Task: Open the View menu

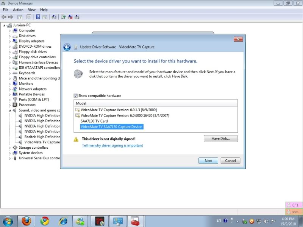Action: pyautogui.click(x=32, y=9)
